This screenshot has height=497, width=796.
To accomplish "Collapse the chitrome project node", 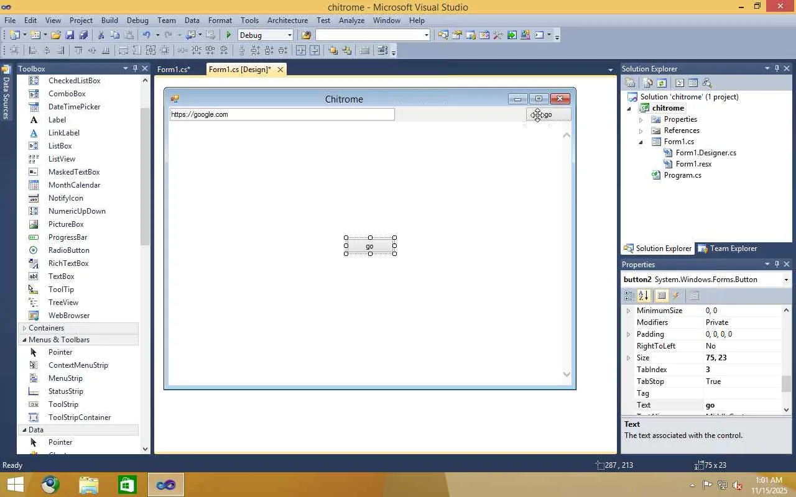I will 629,108.
